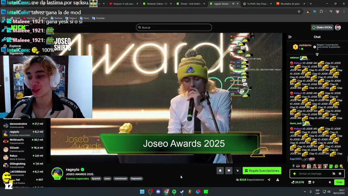This screenshot has width=348, height=196.
Task: Click the microphone icon in system tray
Action: pyautogui.click(x=311, y=192)
